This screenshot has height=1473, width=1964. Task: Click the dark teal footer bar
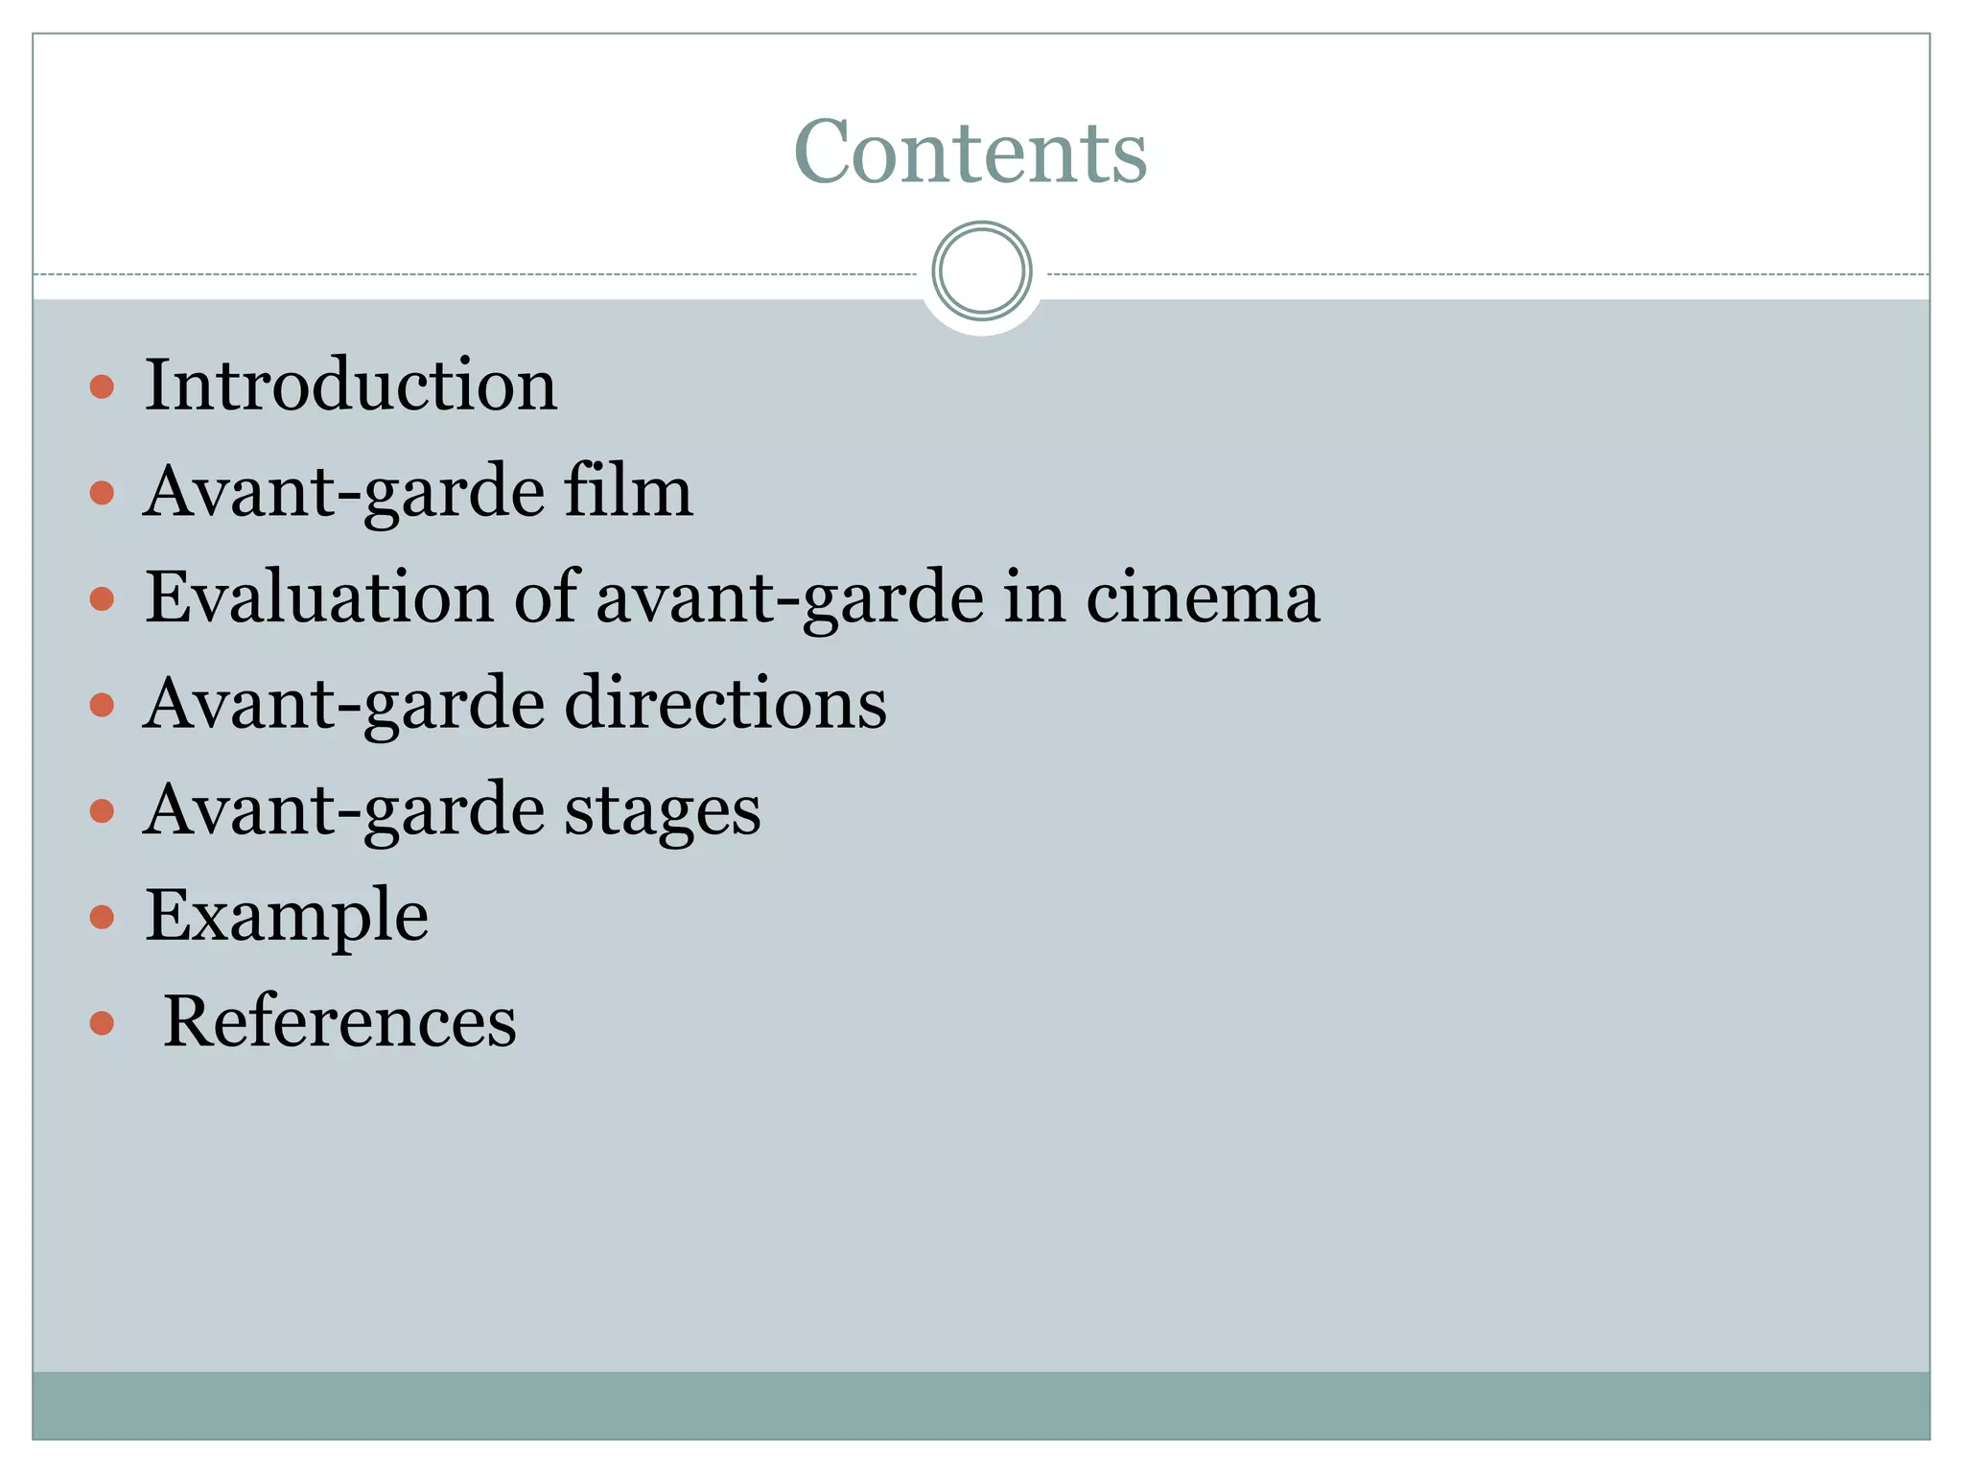pos(981,1405)
